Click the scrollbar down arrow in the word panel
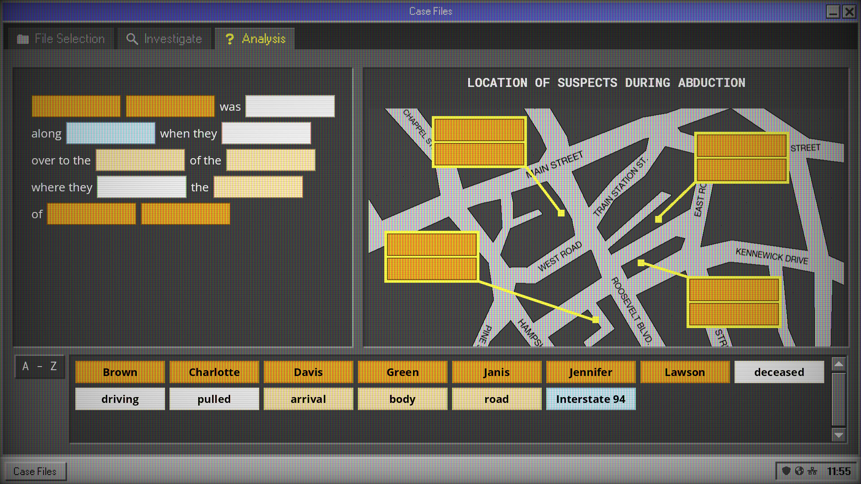The width and height of the screenshot is (861, 484). pos(839,434)
